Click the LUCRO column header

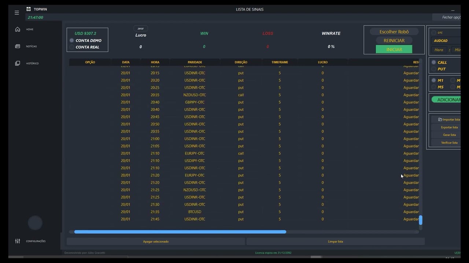(323, 62)
